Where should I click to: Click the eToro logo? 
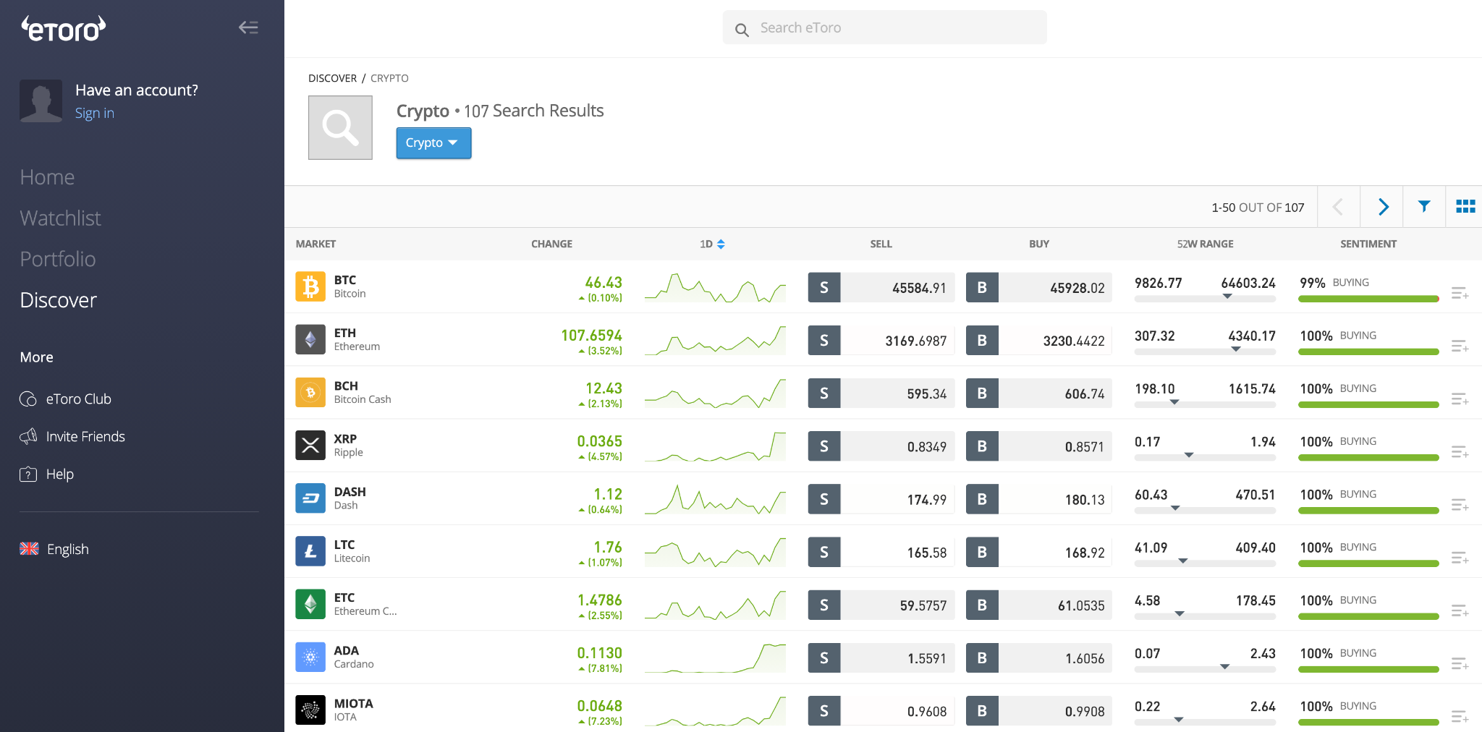64,28
